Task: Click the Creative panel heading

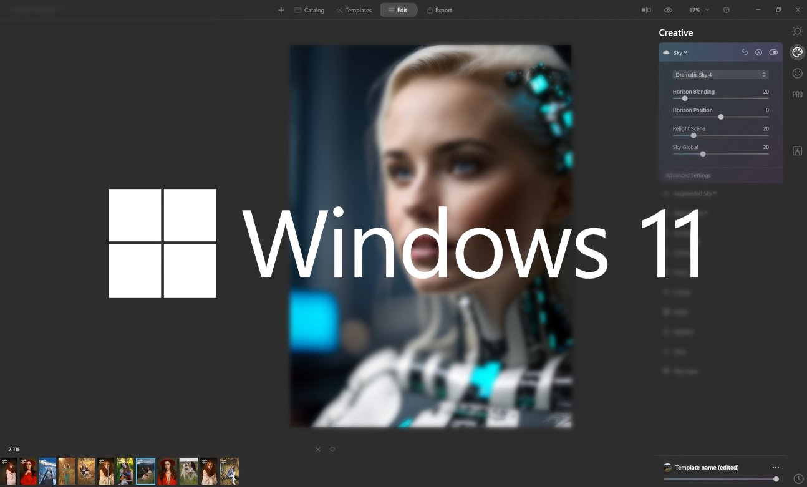Action: tap(675, 32)
